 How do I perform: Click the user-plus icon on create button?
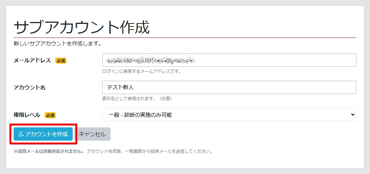pyautogui.click(x=21, y=134)
